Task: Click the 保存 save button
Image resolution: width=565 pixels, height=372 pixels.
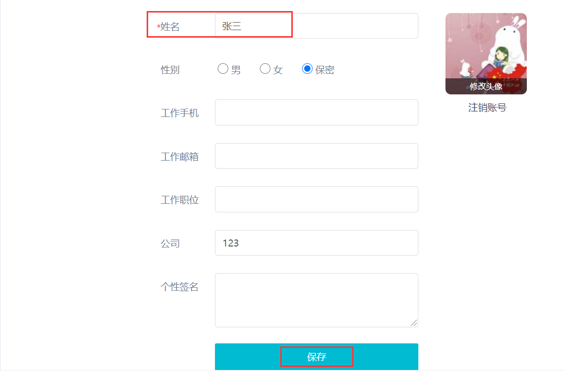Action: (x=316, y=357)
